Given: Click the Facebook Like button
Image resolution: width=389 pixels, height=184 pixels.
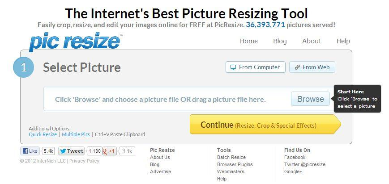Looking at the screenshot, I should click(x=30, y=151).
